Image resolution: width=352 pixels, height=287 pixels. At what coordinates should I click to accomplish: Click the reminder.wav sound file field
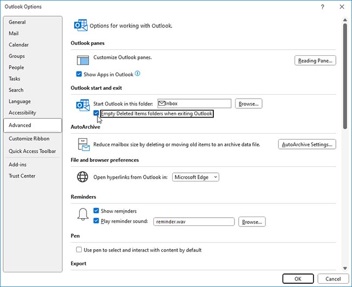193,221
